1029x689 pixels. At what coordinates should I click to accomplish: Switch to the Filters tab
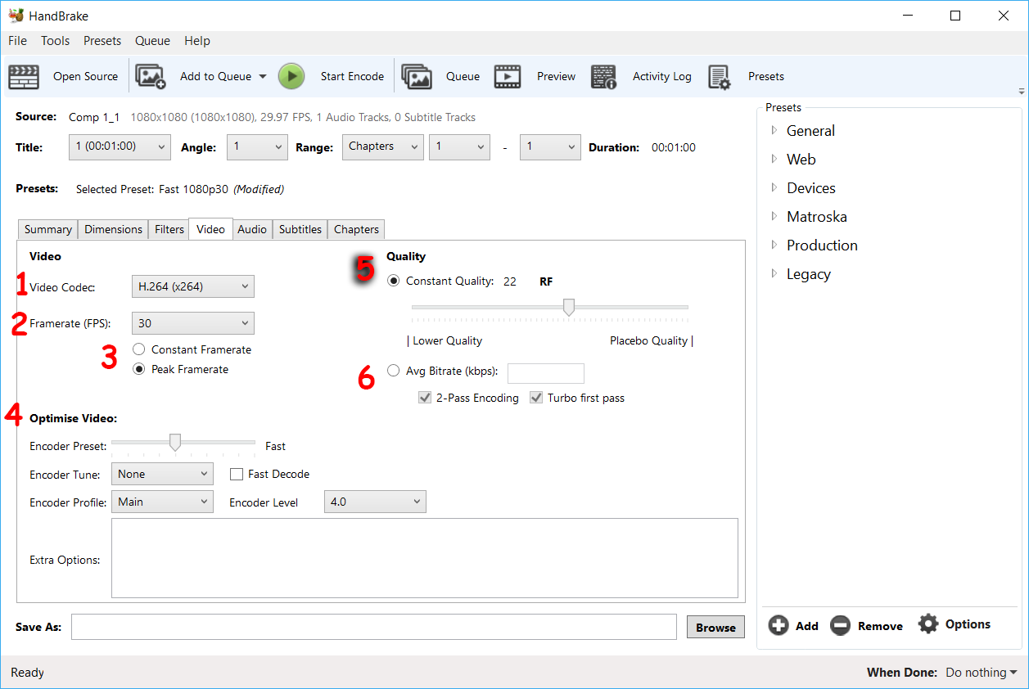pyautogui.click(x=169, y=229)
